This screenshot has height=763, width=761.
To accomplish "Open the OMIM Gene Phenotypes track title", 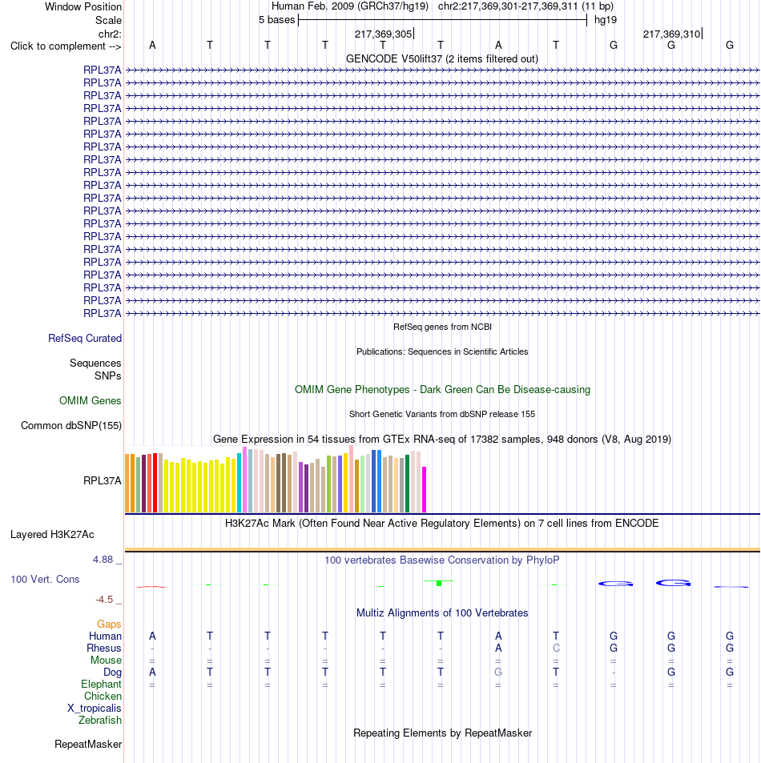I will [x=442, y=390].
